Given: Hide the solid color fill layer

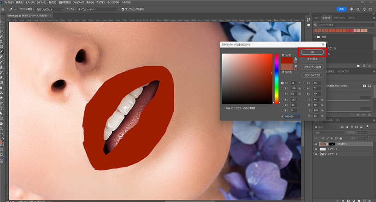Looking at the screenshot, I should point(316,144).
